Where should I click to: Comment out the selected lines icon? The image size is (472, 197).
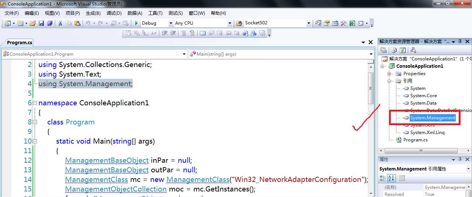pyautogui.click(x=184, y=33)
